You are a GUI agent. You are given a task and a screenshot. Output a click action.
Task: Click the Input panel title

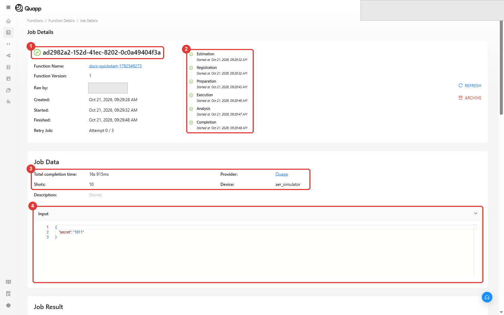tap(43, 214)
